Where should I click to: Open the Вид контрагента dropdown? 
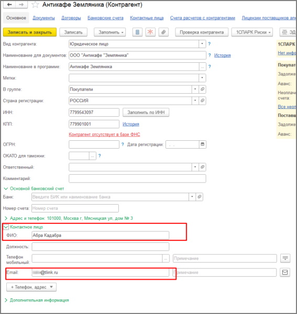(x=202, y=44)
